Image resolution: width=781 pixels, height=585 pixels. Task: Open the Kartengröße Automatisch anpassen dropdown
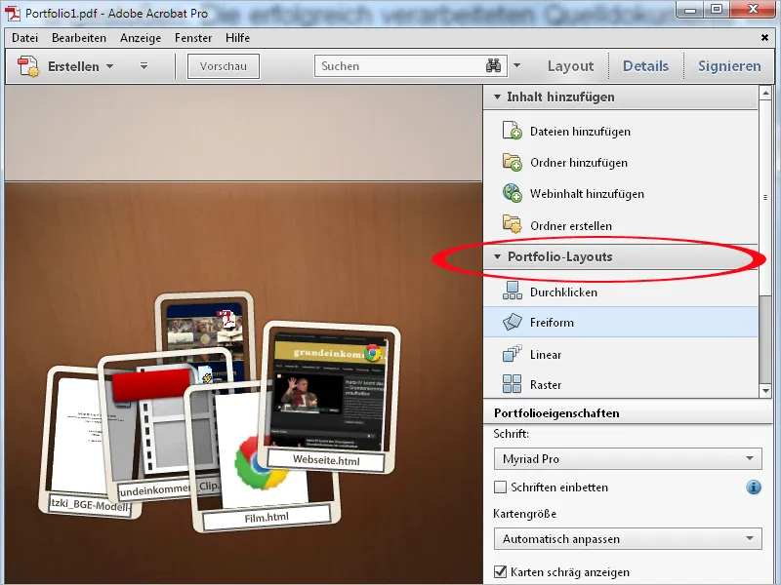tap(628, 539)
